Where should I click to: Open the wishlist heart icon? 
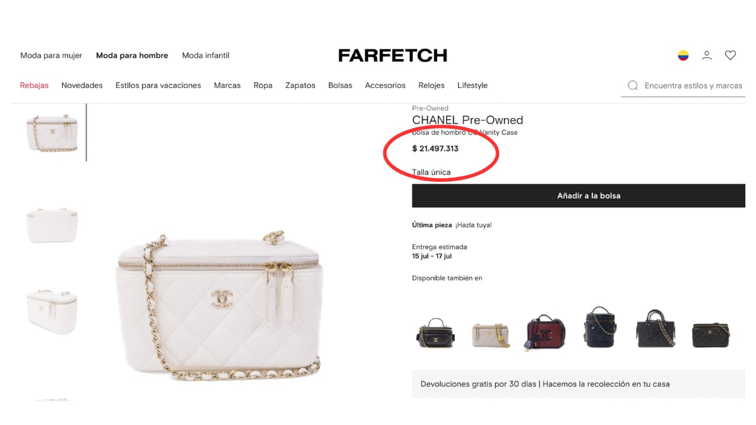click(x=731, y=55)
